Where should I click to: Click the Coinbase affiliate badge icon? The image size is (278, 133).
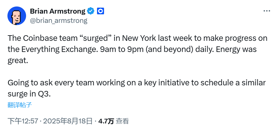tap(100, 11)
